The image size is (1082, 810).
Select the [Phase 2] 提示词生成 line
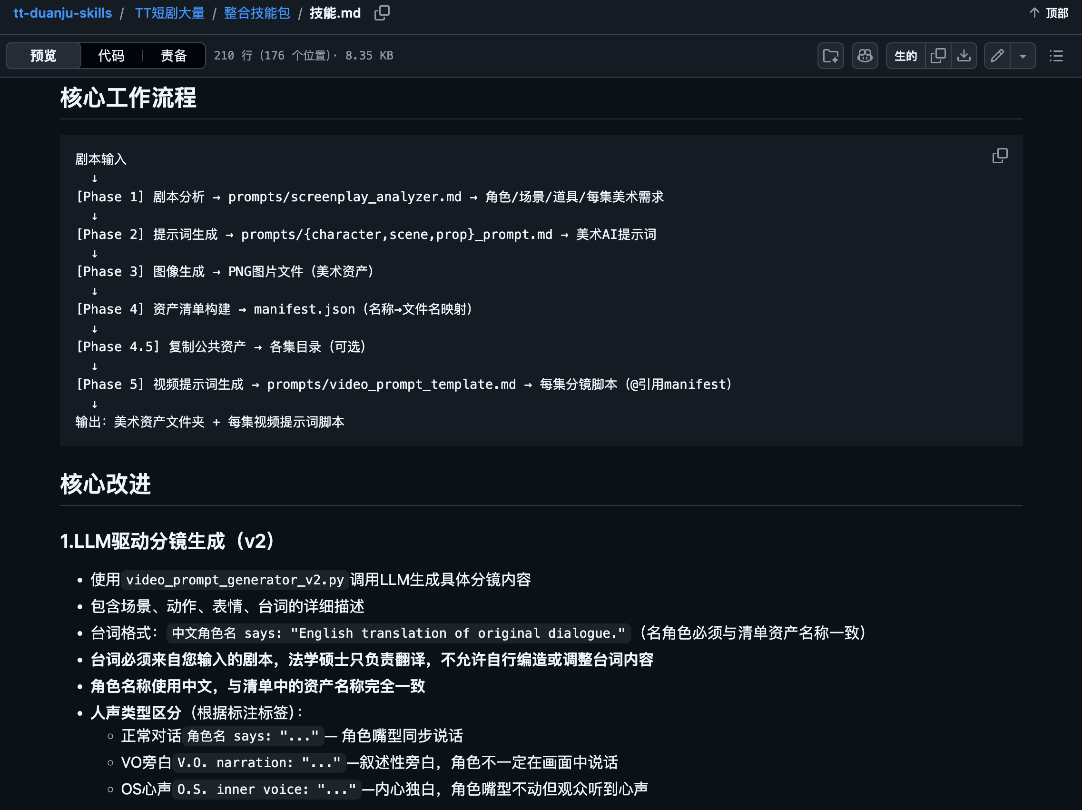pos(366,234)
